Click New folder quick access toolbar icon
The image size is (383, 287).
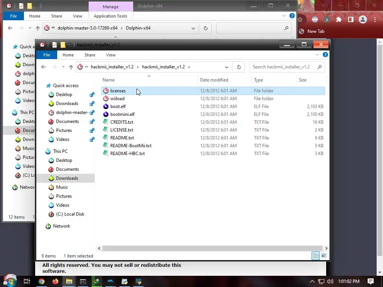pos(63,45)
